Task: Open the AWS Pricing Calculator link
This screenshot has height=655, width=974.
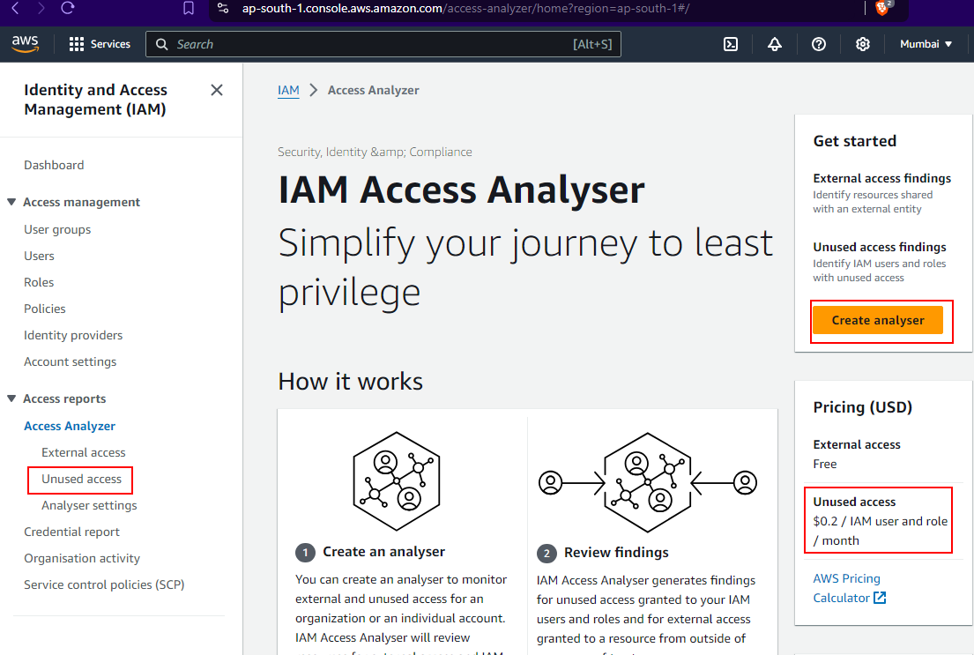Action: 848,588
